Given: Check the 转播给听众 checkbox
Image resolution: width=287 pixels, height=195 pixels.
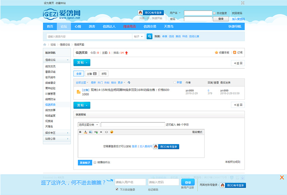Looking at the screenshot, I should [95, 162].
